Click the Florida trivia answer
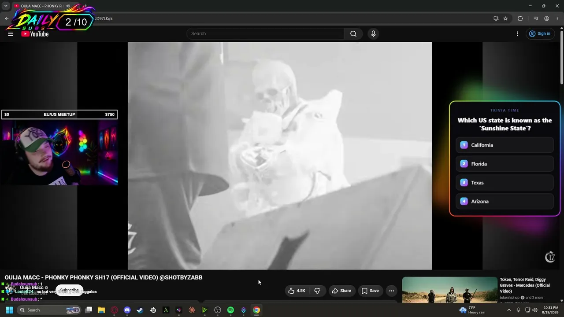This screenshot has height=317, width=564. point(505,164)
